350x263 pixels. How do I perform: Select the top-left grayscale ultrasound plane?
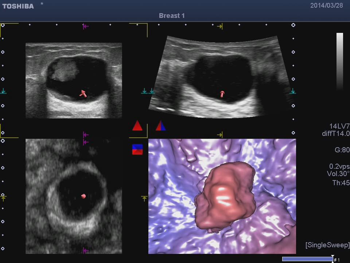pos(74,80)
